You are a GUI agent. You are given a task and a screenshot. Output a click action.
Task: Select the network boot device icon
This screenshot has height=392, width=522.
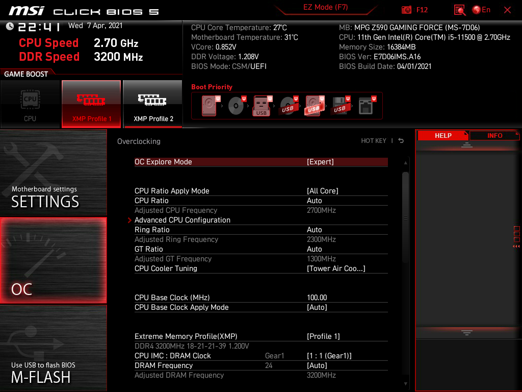pyautogui.click(x=367, y=106)
